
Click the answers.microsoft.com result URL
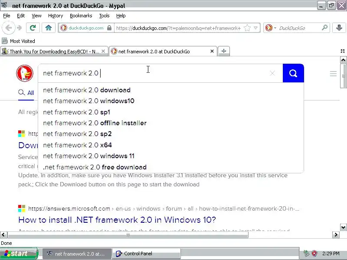pos(164,208)
